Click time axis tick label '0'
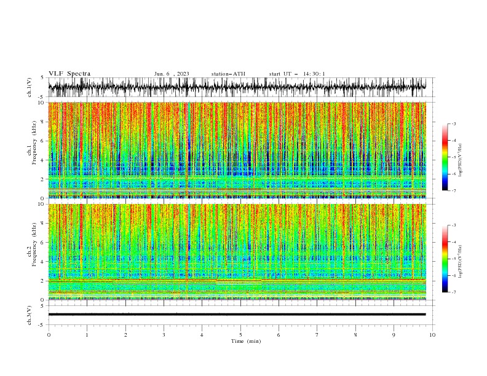 point(49,335)
